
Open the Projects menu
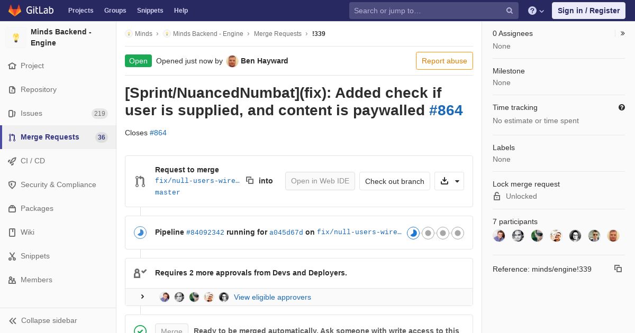click(x=80, y=11)
